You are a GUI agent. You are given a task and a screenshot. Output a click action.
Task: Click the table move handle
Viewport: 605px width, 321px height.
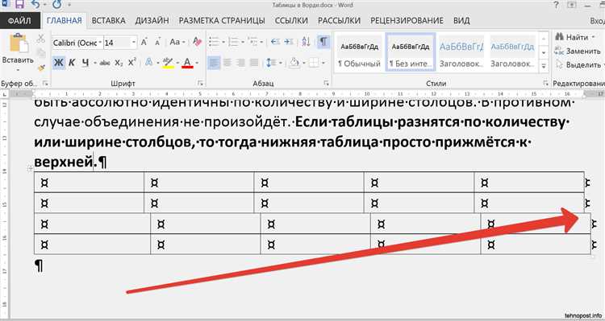(30, 168)
